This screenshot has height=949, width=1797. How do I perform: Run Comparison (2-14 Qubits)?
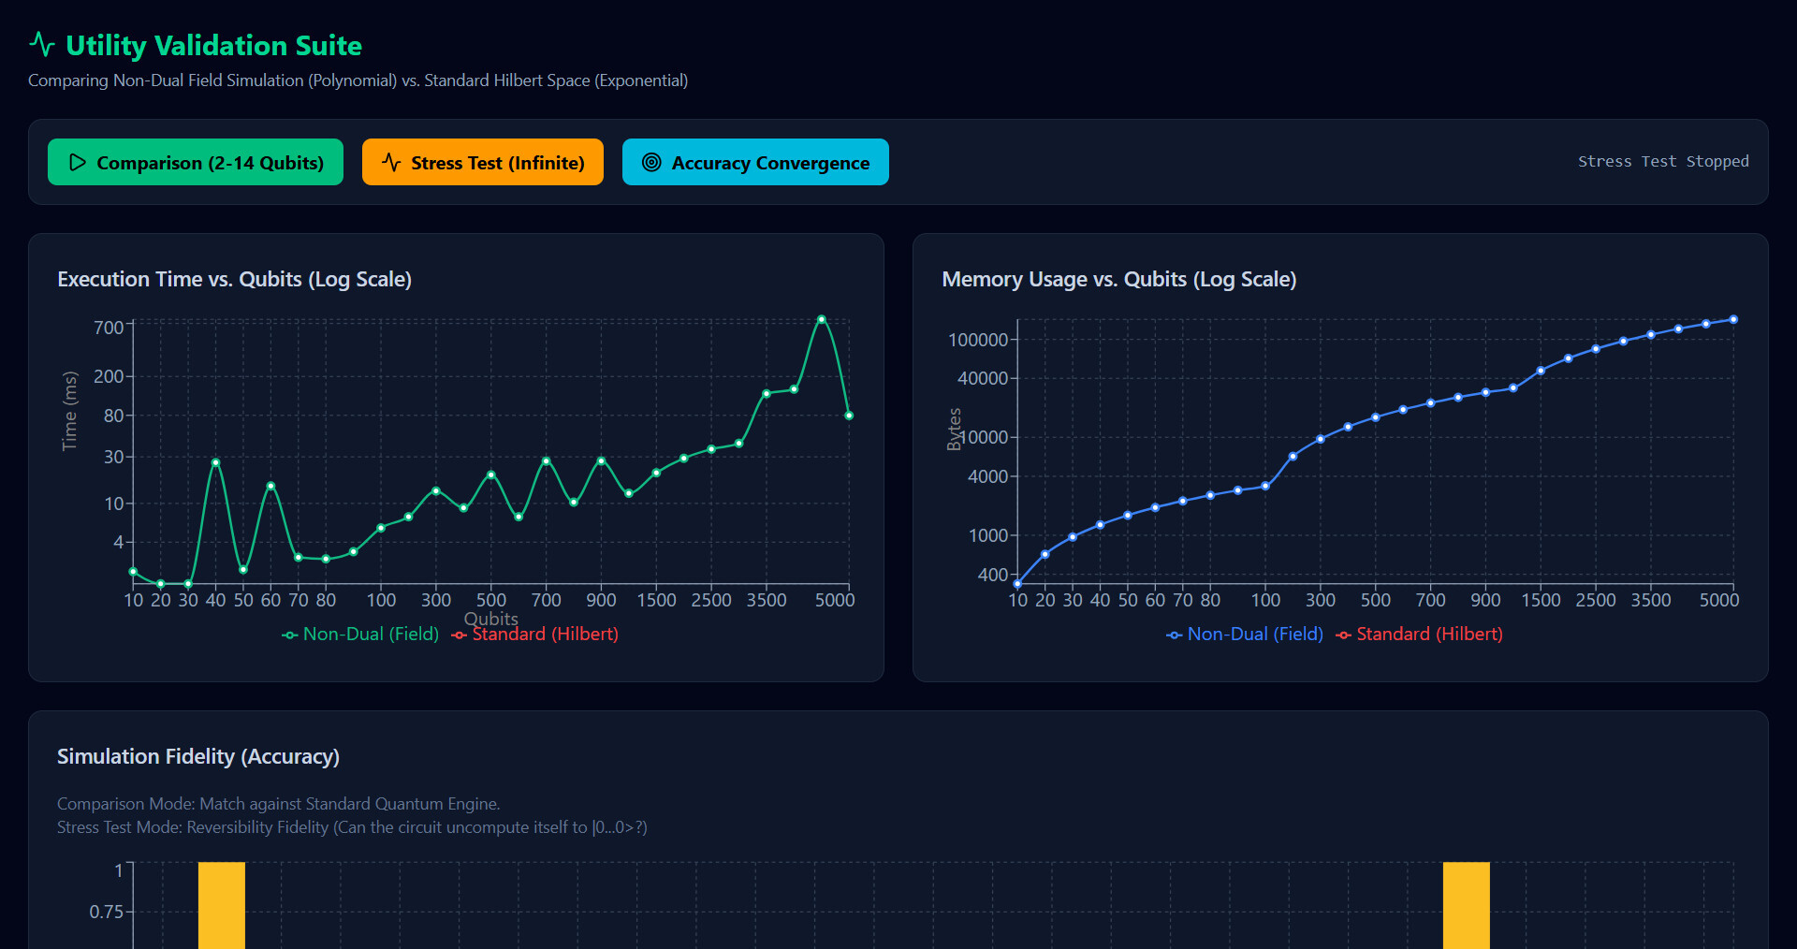196,162
